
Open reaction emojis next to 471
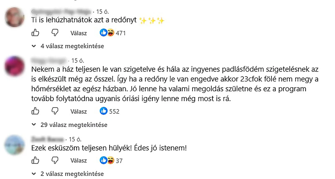coord(107,33)
